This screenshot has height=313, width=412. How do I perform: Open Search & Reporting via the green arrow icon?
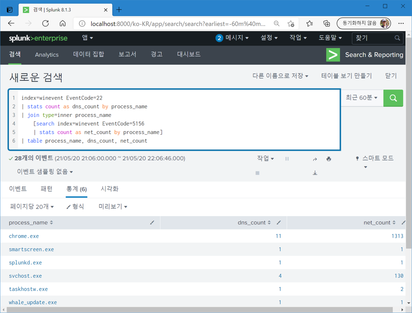coord(332,55)
